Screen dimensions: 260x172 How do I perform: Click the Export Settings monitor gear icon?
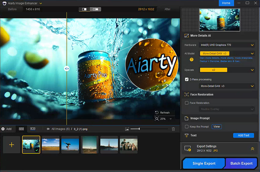[x=188, y=148]
